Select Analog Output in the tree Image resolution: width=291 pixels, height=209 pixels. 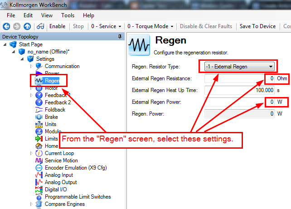coord(61,182)
